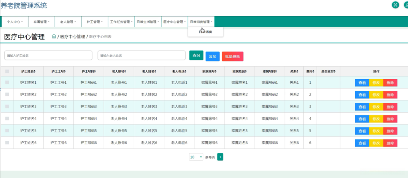Click the 请输入护工姓名 search input field
Image resolution: width=408 pixels, height=178 pixels.
point(48,56)
